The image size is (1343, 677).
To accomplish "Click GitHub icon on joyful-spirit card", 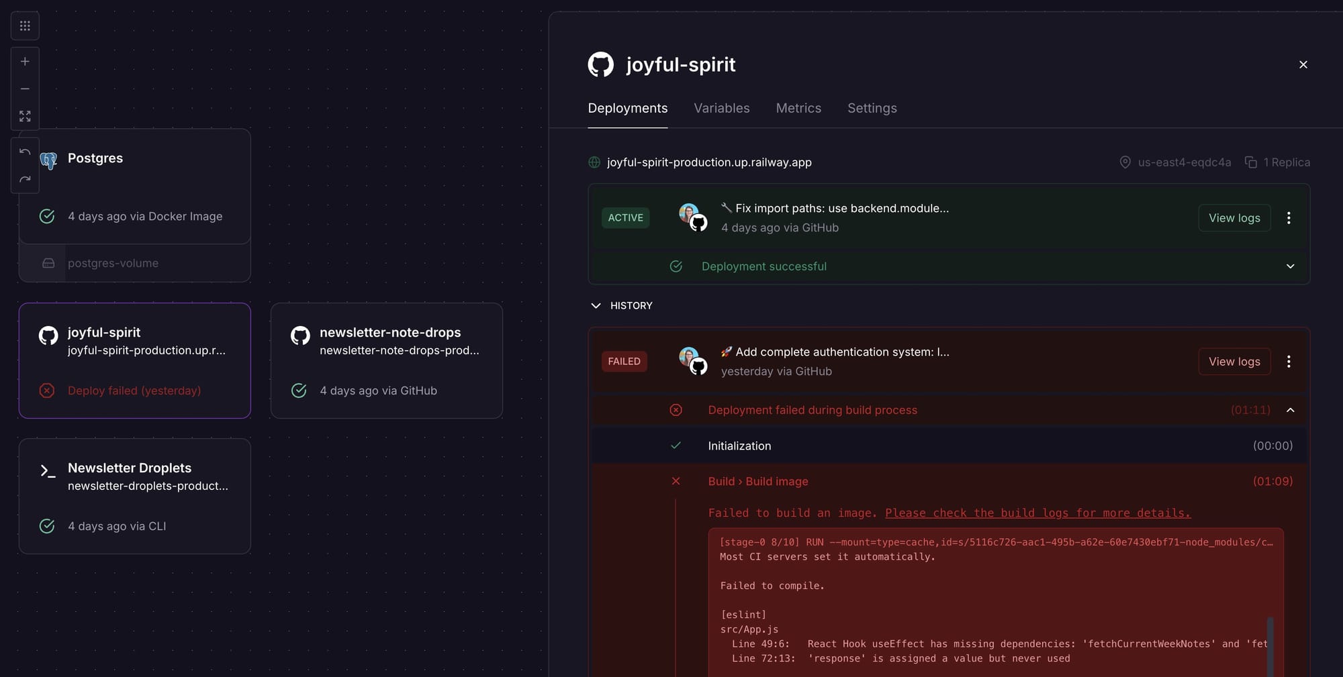I will pos(48,335).
